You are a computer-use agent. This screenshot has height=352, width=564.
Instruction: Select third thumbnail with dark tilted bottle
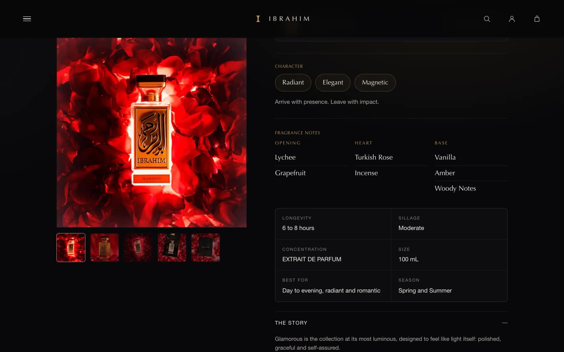coord(138,247)
